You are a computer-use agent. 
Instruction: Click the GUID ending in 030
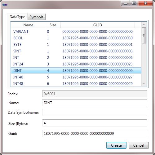97,38
